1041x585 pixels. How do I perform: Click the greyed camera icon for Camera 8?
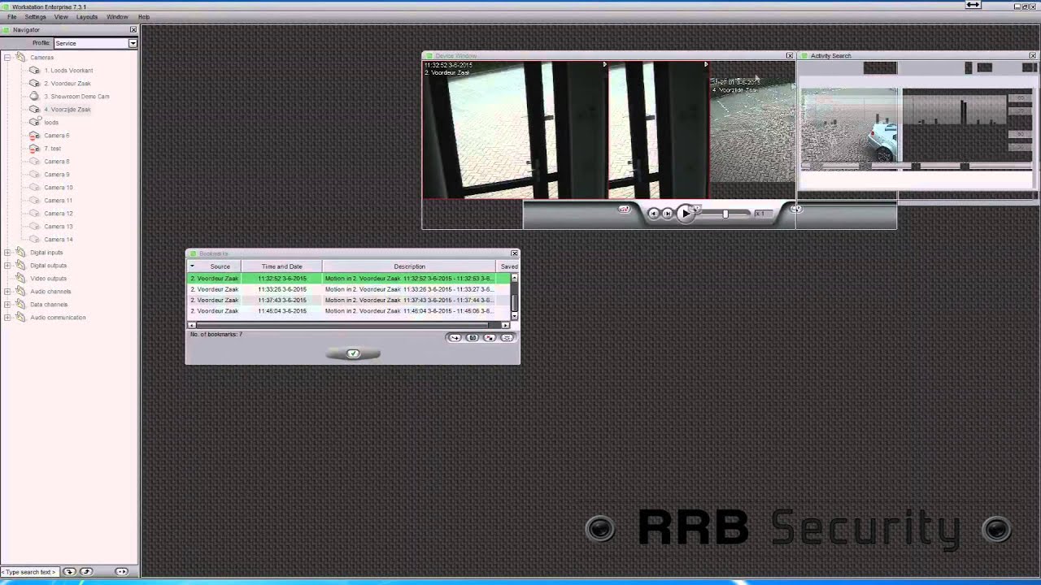tap(34, 162)
